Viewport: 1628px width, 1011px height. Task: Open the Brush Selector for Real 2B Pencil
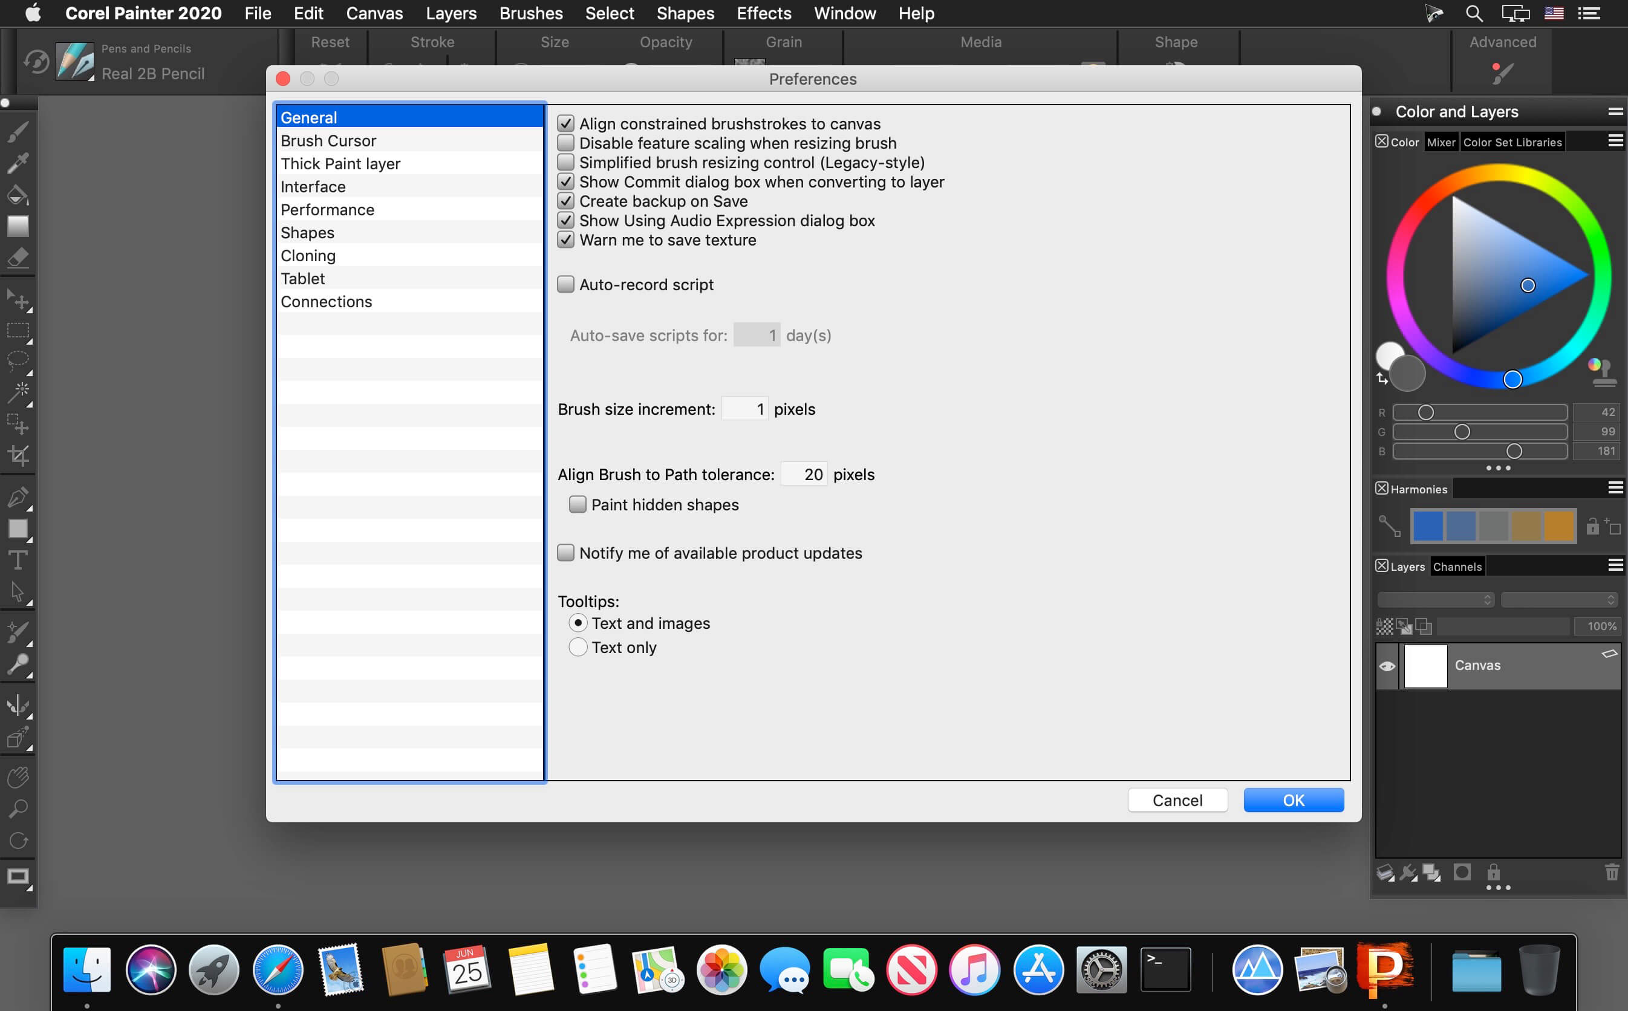click(x=75, y=62)
